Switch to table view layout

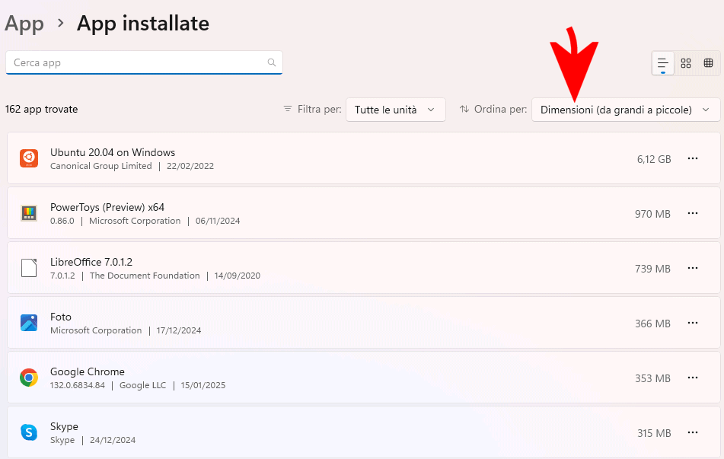click(x=708, y=63)
